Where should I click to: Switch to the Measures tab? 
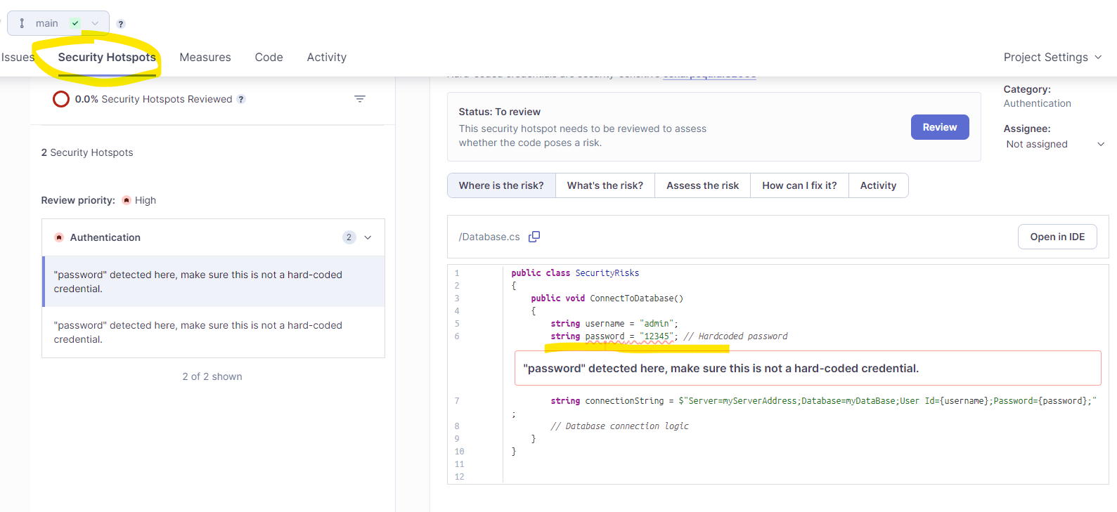[x=205, y=58]
